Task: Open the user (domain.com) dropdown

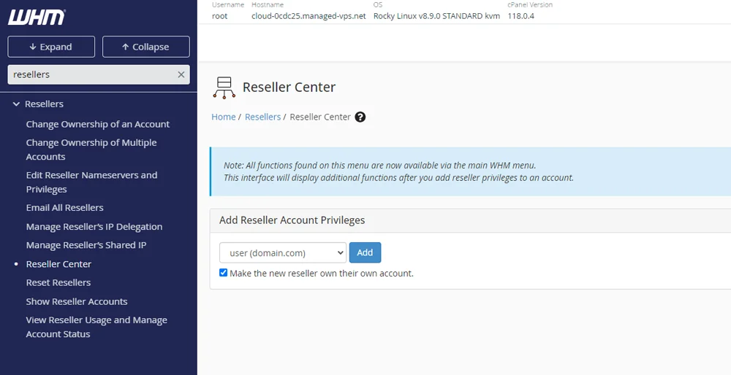Action: point(283,252)
